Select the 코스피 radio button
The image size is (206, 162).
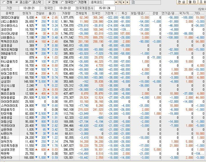pyautogui.click(x=17, y=2)
